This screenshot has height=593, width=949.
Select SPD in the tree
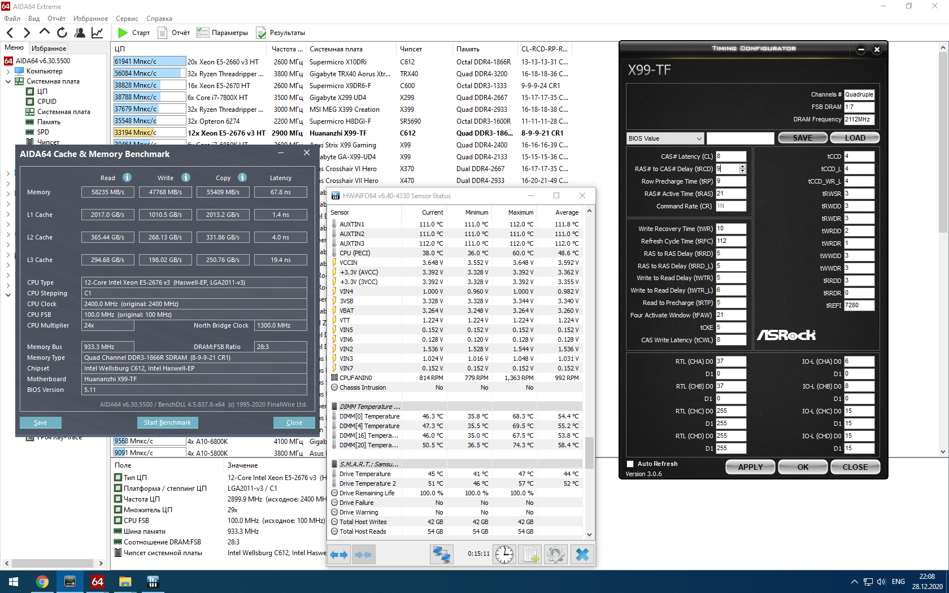(43, 132)
